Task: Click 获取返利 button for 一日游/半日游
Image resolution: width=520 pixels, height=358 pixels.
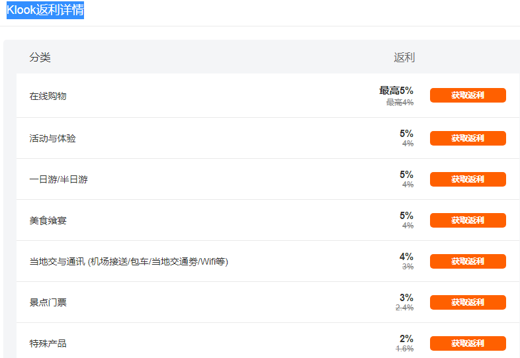Action: pyautogui.click(x=468, y=179)
